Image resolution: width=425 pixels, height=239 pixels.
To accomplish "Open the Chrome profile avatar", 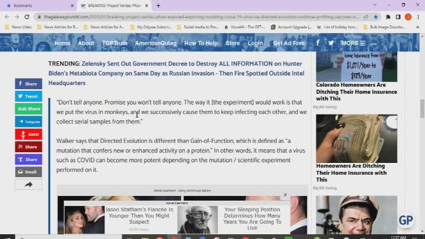I will point(408,17).
